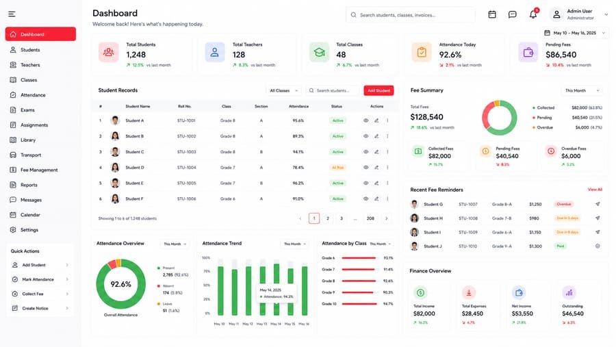616x347 pixels.
Task: Expand the Admin User account menu chevron
Action: coord(606,14)
